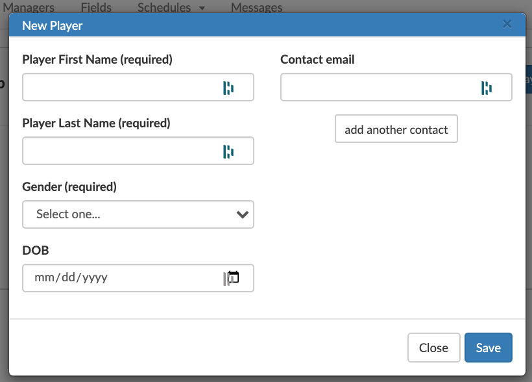Screen dimensions: 532x382
Task: Open the Messages menu item
Action: 256,8
